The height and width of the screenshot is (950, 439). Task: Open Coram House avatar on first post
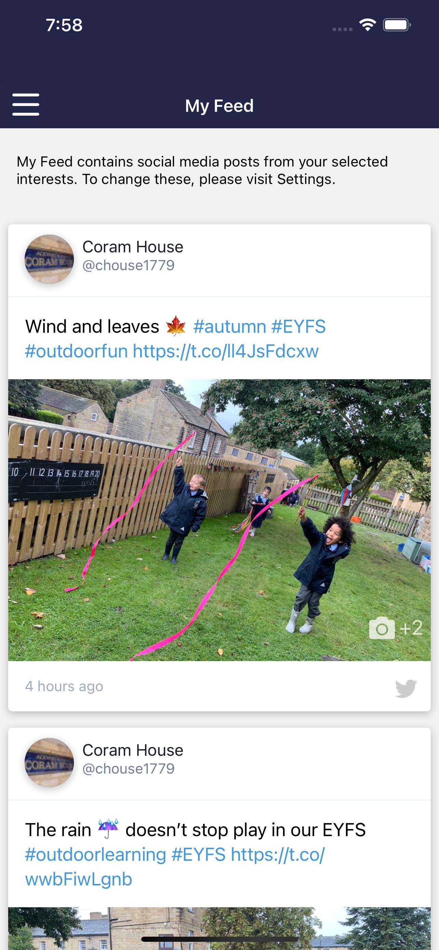[x=49, y=259]
